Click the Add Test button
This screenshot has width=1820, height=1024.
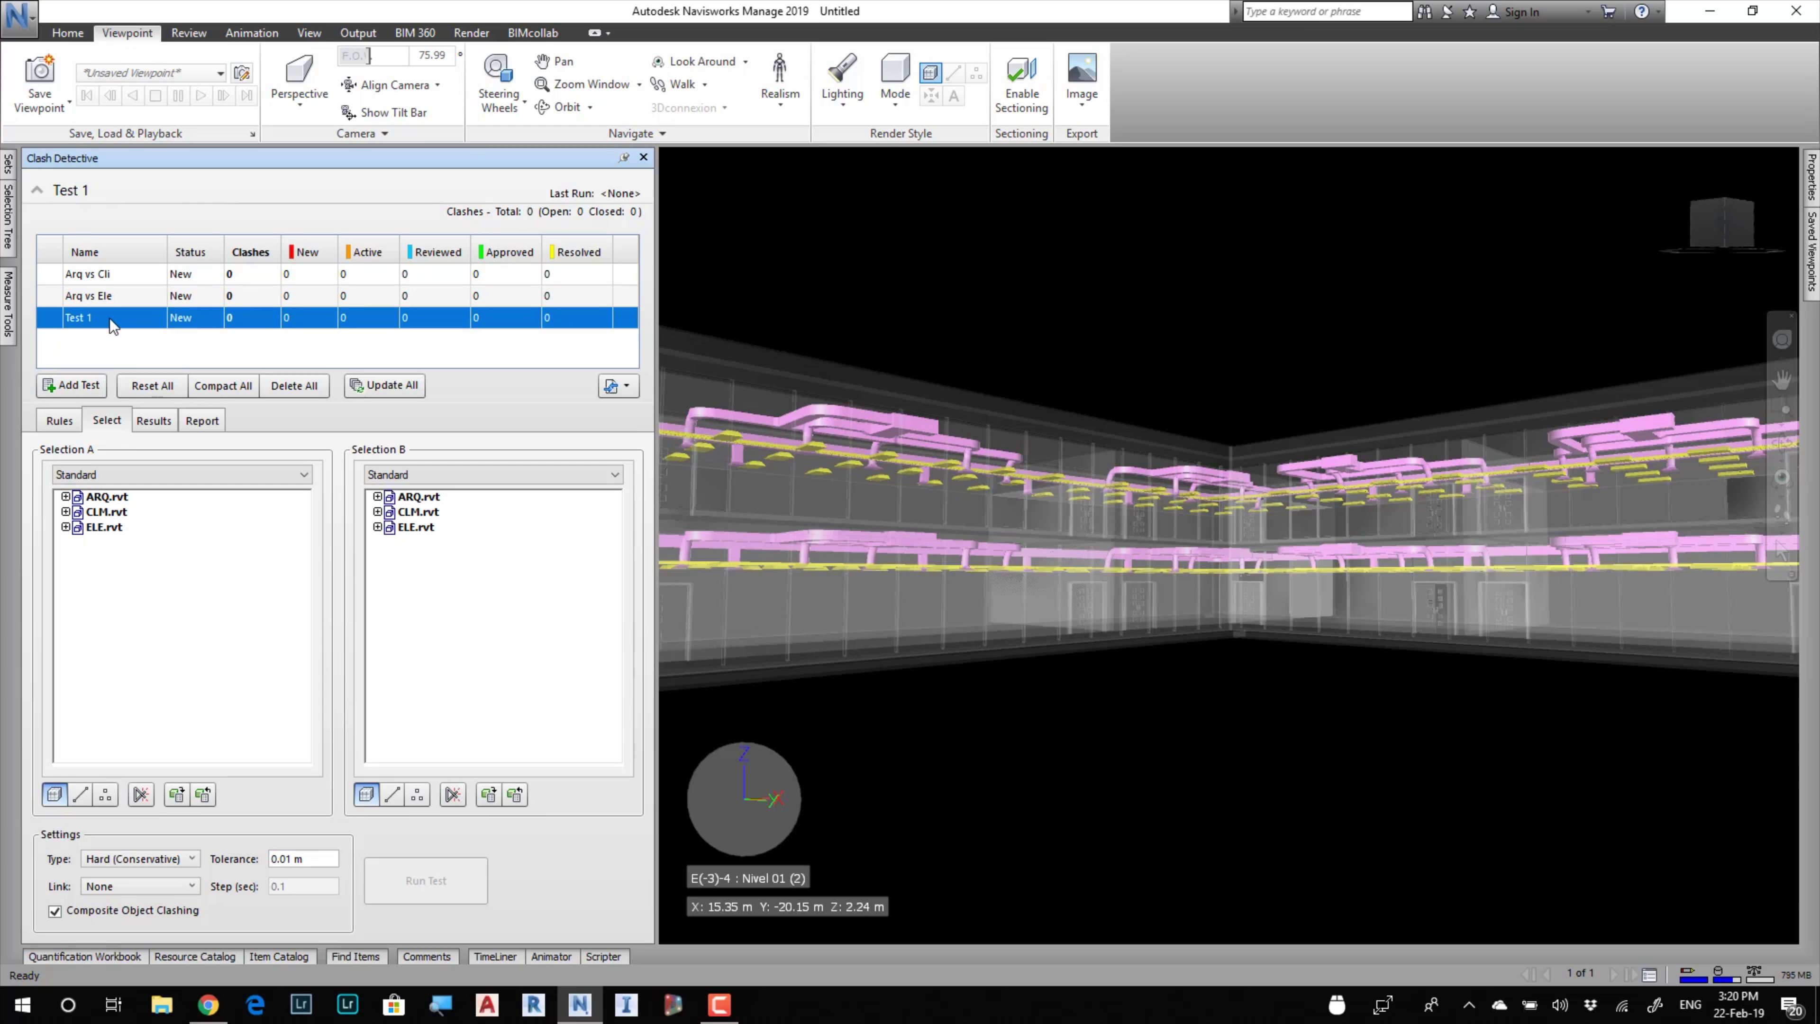click(x=72, y=385)
